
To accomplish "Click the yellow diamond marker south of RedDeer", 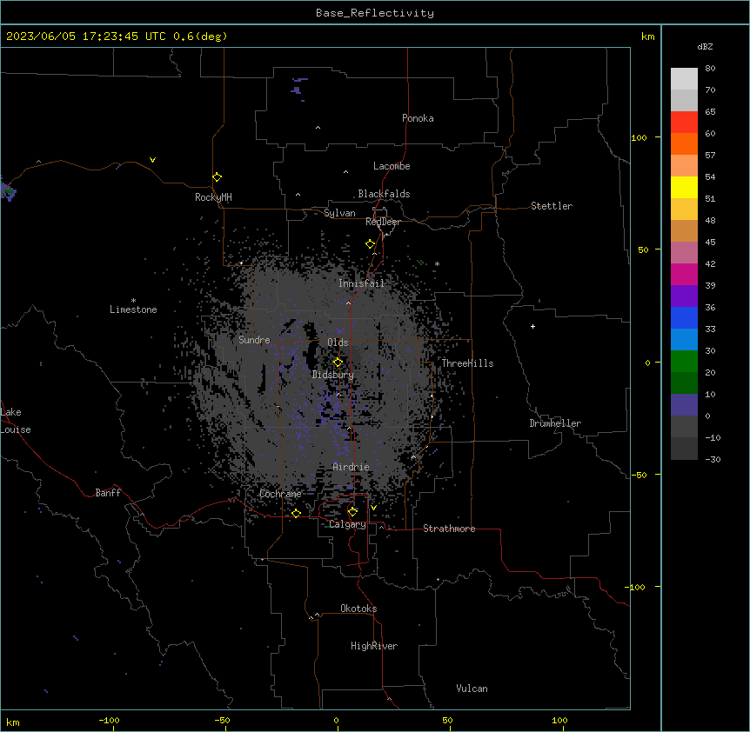I will tap(371, 244).
